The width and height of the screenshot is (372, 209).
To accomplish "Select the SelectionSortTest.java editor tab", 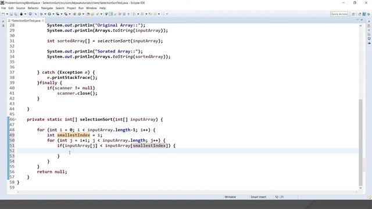I will point(26,21).
